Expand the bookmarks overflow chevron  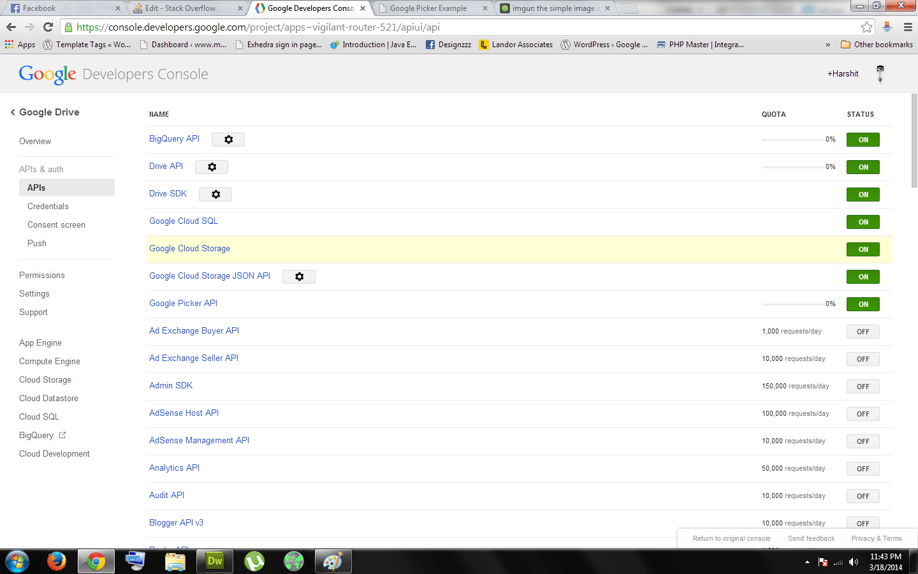827,45
